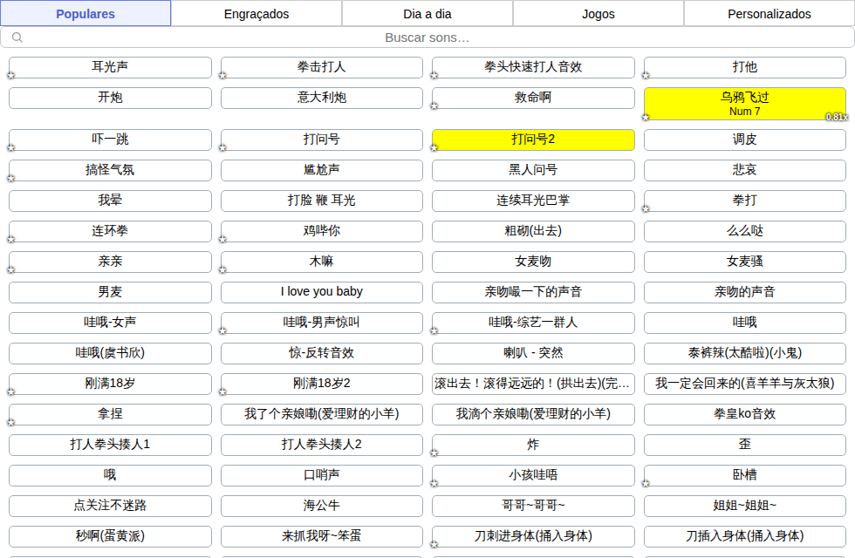Screen dimensions: 855x558
Task: Click the star icon on 打他
Action: click(646, 76)
